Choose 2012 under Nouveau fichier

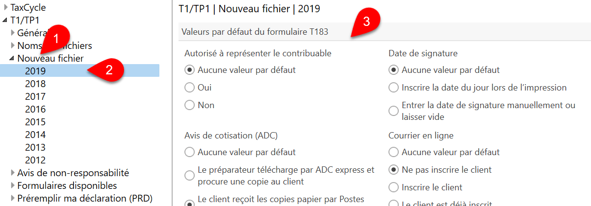coord(35,160)
